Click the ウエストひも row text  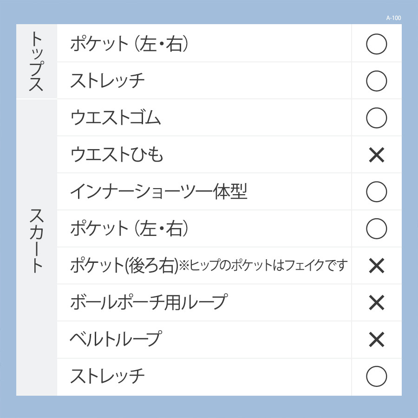pos(117,155)
